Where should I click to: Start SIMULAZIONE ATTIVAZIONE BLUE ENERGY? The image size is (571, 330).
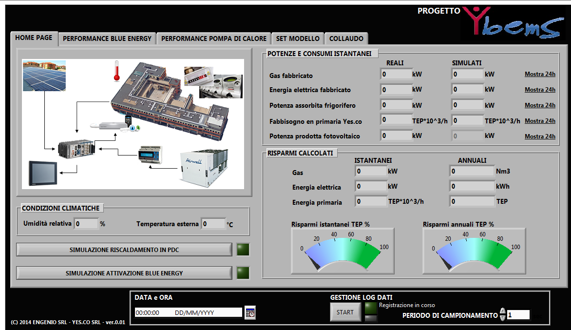pos(124,273)
